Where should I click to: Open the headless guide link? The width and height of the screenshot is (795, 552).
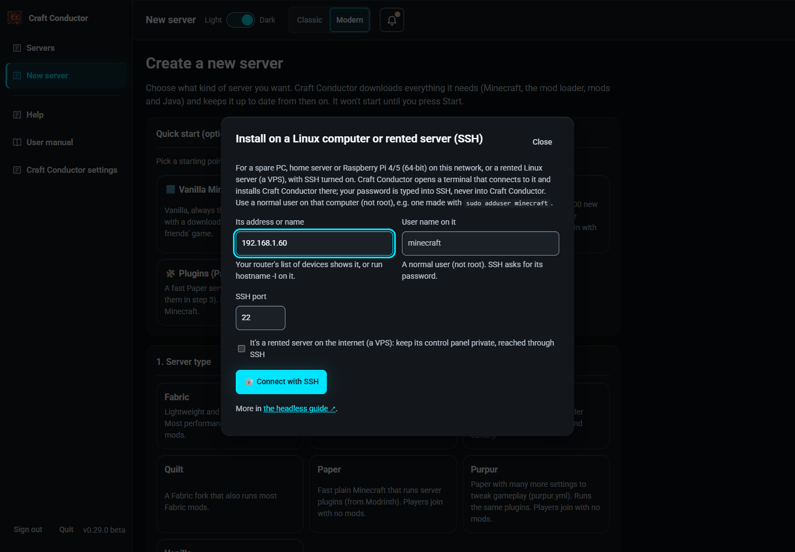coord(300,408)
